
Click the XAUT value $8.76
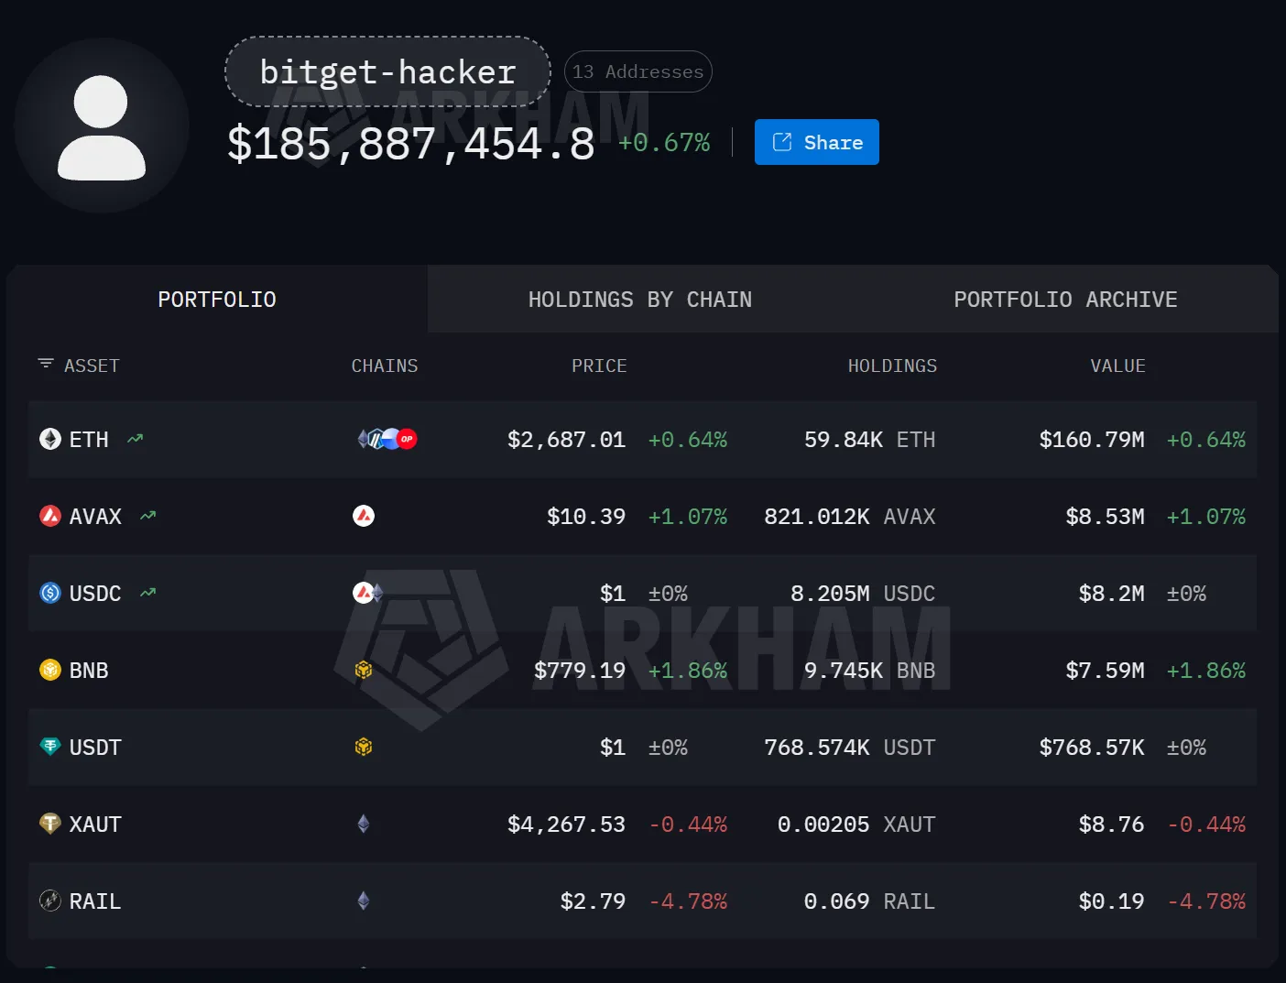tap(1112, 825)
